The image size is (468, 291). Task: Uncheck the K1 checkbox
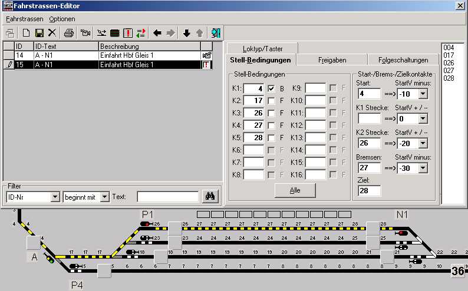click(x=272, y=89)
